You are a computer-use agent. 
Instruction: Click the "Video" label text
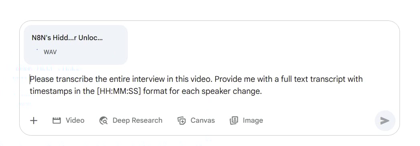point(75,121)
